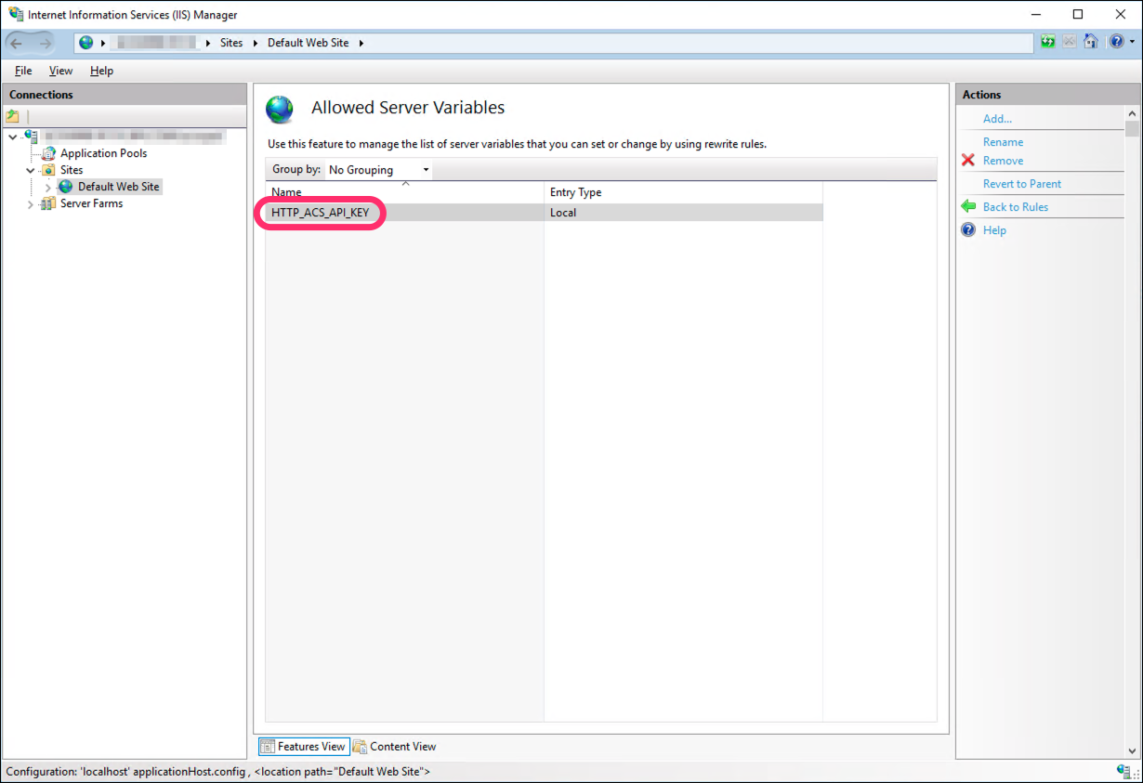
Task: Click the red X Remove icon
Action: click(x=968, y=161)
